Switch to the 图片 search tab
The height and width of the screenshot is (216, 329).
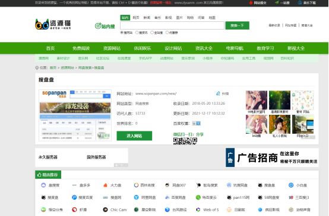pyautogui.click(x=179, y=18)
